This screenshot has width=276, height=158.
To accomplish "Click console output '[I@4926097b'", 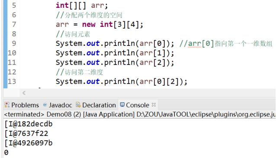I will pyautogui.click(x=29, y=143).
